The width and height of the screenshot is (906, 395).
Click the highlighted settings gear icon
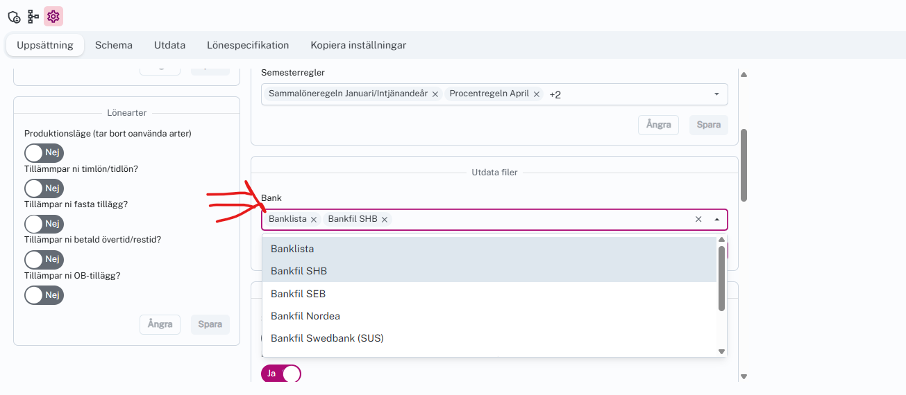click(53, 16)
